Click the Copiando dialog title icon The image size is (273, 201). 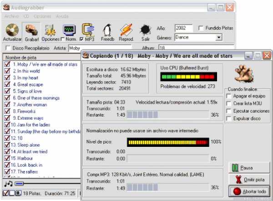click(86, 55)
